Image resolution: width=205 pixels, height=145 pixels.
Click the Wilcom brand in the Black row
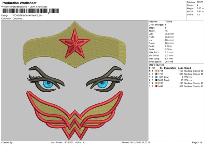pyautogui.click(x=188, y=80)
